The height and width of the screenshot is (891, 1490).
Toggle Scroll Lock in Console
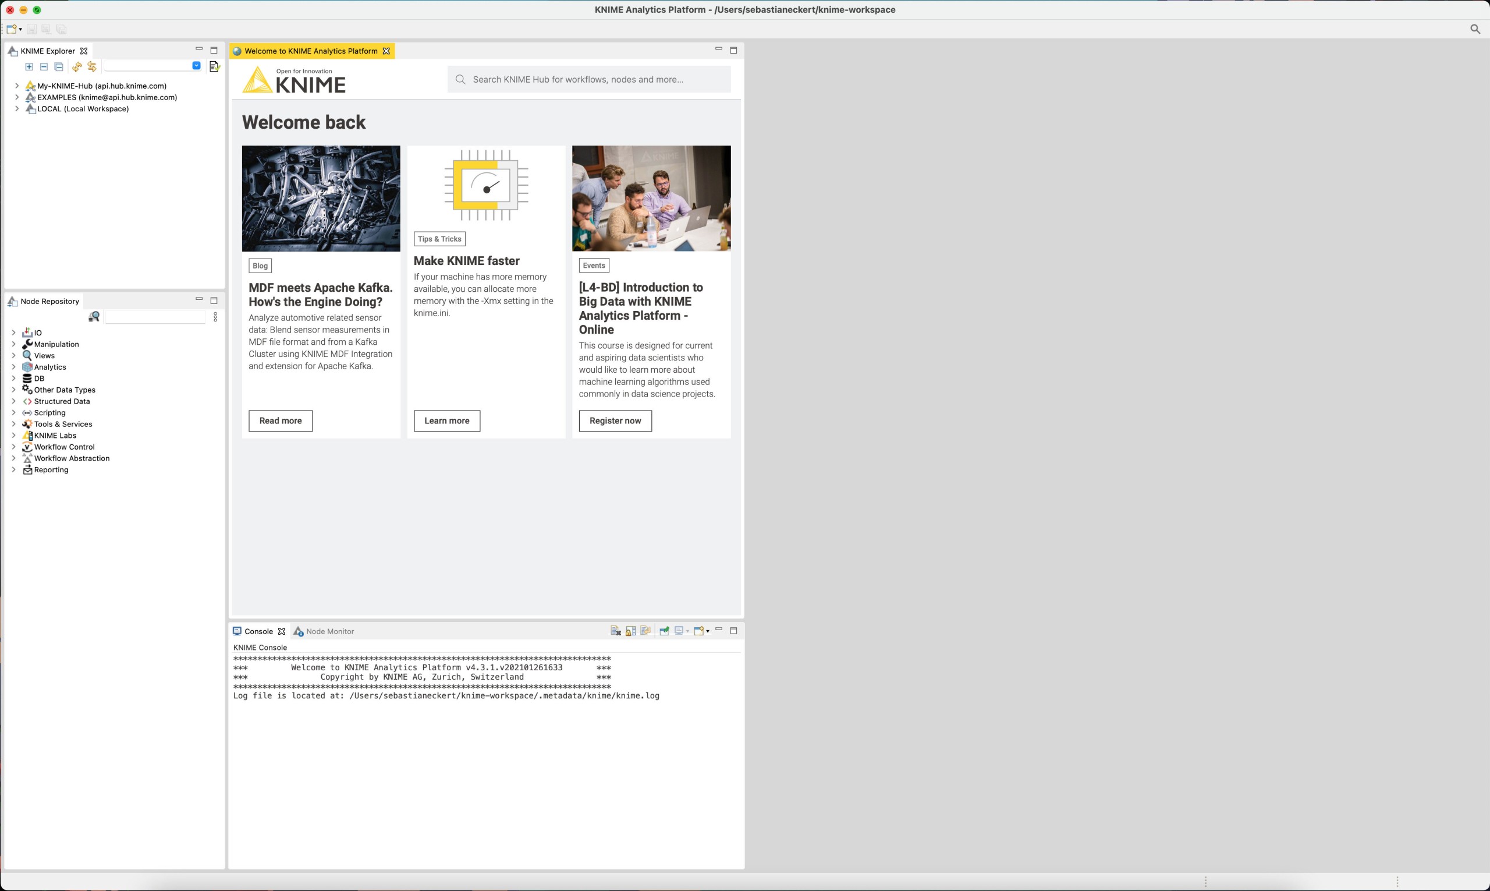[630, 631]
